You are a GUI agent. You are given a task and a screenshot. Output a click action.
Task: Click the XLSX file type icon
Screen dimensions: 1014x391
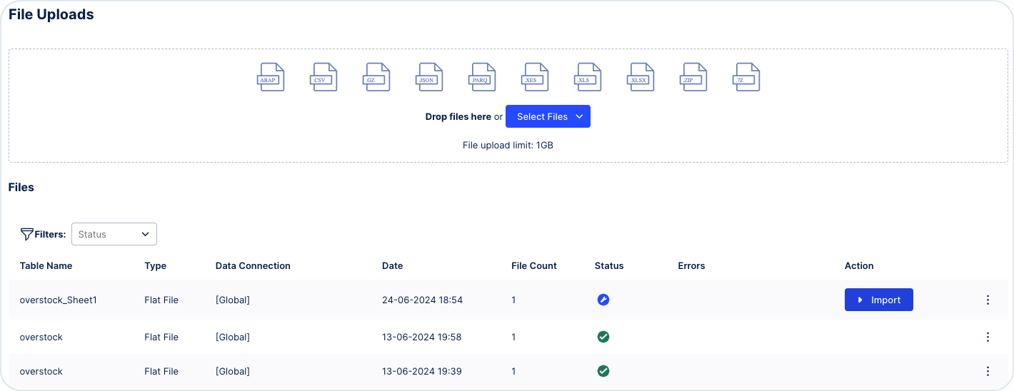(641, 77)
